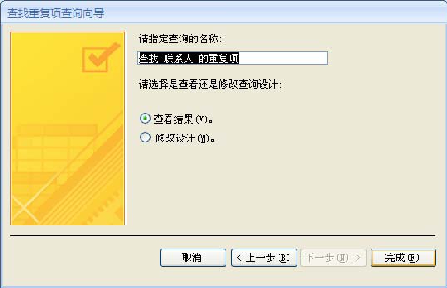This screenshot has height=288, width=447.
Task: Click the 请指定查询的名称 label
Action: pos(180,39)
